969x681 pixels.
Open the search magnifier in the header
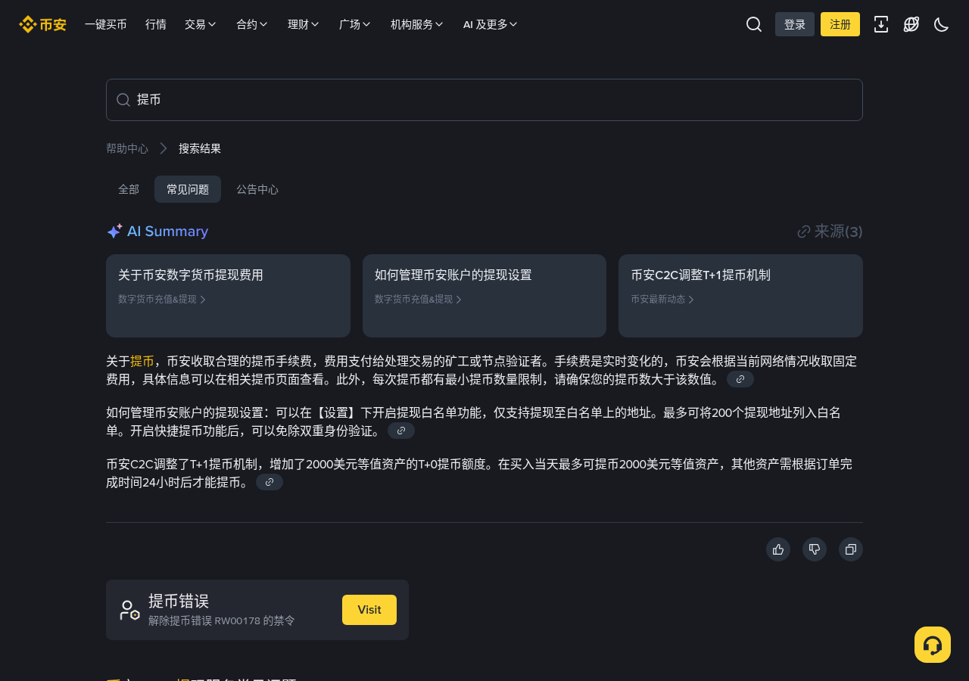754,24
